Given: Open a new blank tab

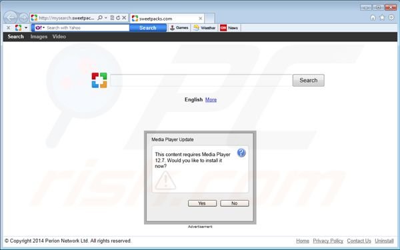Looking at the screenshot, I should click(x=210, y=19).
